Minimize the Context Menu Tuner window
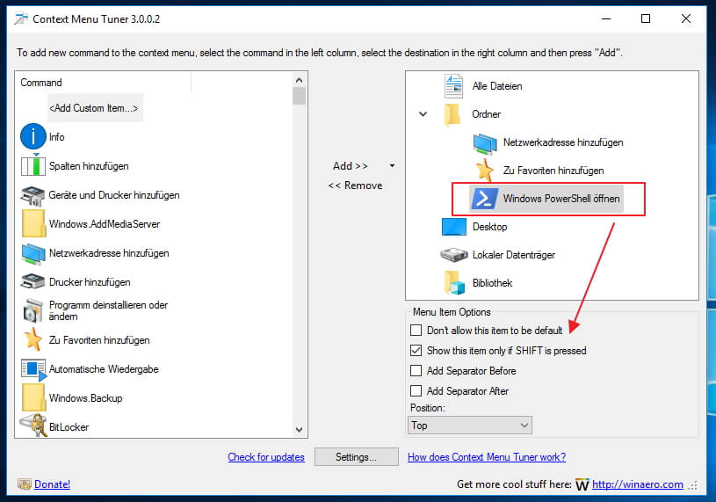Image resolution: width=716 pixels, height=502 pixels. pos(606,18)
